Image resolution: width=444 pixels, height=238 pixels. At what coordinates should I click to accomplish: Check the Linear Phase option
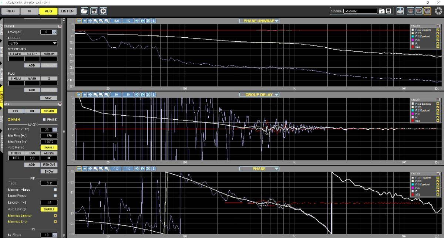click(55, 196)
